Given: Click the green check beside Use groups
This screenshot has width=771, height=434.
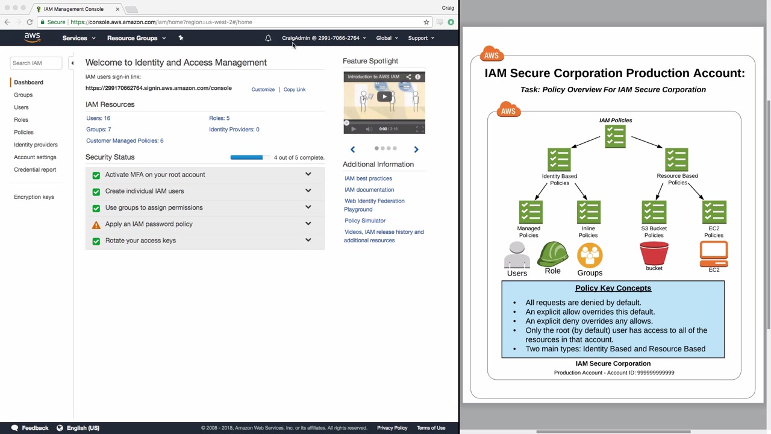Looking at the screenshot, I should point(96,208).
